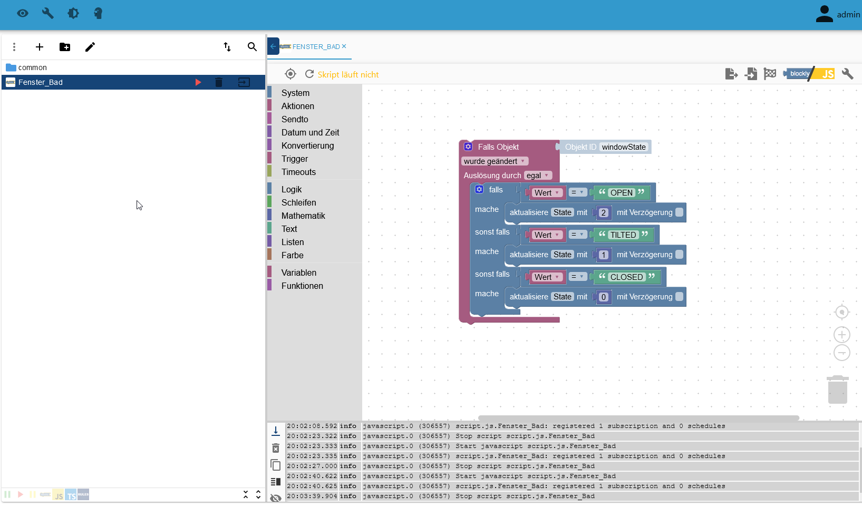Viewport: 862px width, 506px height.
Task: Click the add new script plus icon
Action: (x=40, y=47)
